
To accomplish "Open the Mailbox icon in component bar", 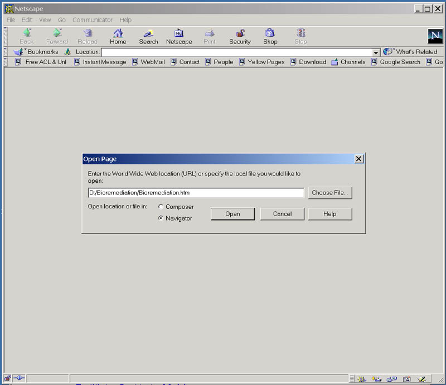I will 377,379.
